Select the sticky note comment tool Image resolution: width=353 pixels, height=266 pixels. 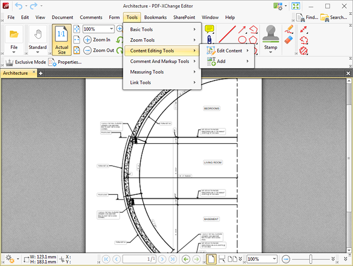click(x=209, y=30)
